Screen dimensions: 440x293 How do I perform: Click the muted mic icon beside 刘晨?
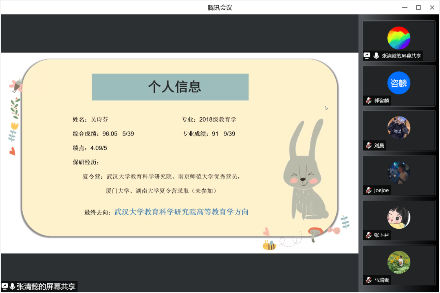368,145
